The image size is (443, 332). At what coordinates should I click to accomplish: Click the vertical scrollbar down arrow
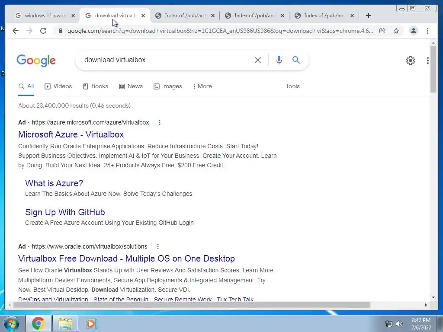pos(433,297)
